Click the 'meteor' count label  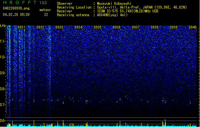(45, 10)
